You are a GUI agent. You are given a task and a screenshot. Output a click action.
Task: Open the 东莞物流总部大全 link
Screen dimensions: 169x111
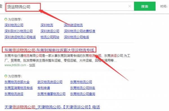(x=17, y=82)
